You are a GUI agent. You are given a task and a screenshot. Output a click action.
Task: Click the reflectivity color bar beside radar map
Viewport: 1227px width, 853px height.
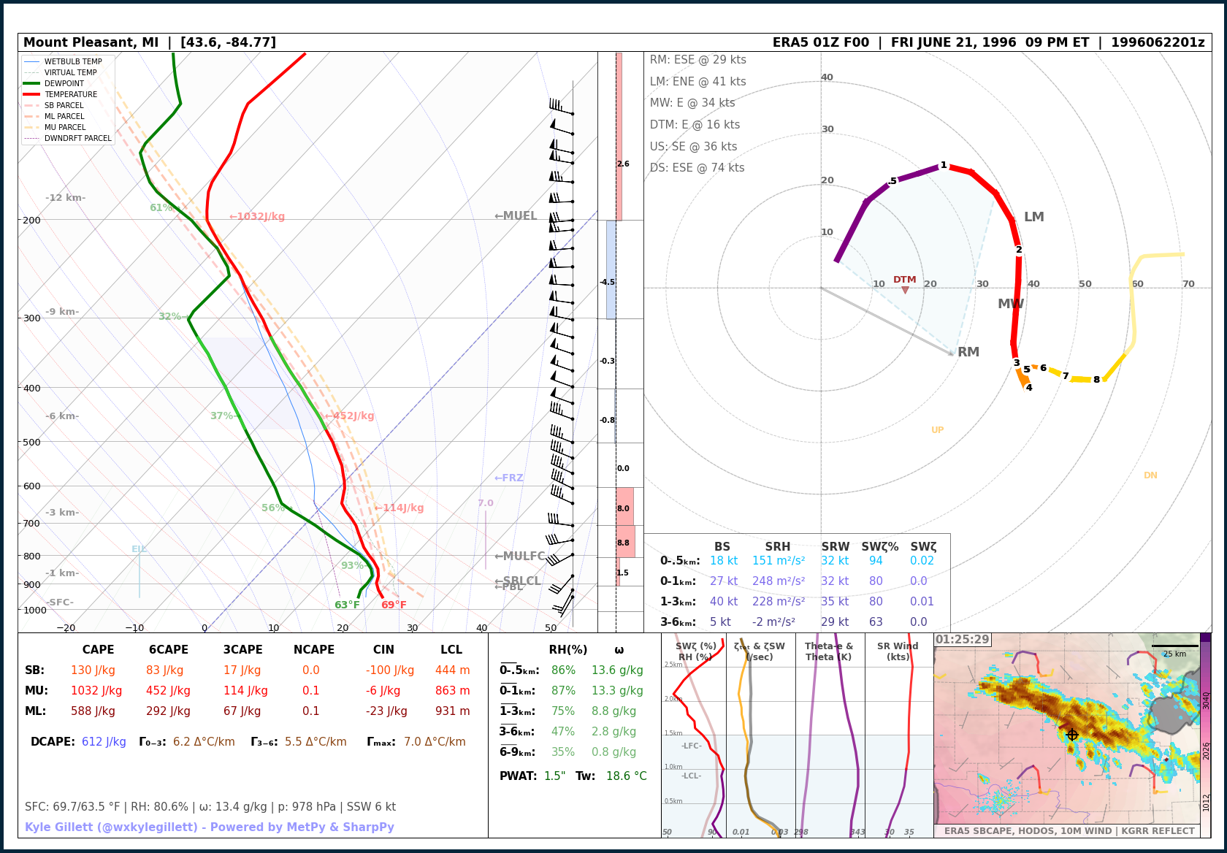point(1205,730)
